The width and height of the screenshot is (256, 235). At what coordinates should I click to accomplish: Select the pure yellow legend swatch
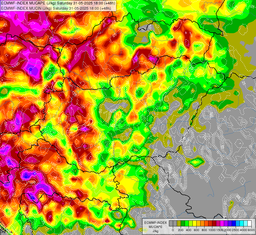click(195, 223)
